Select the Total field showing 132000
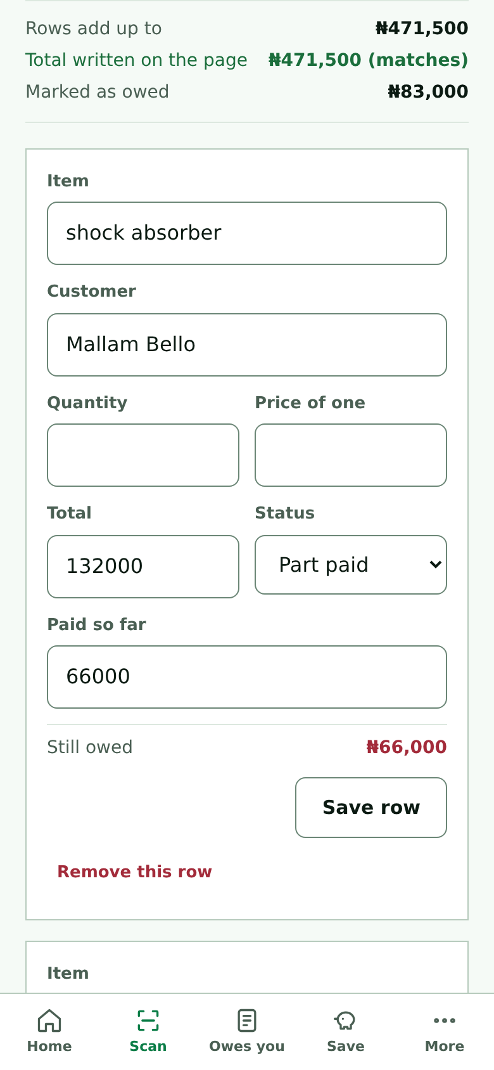Viewport: 494px width, 1070px height. coord(143,567)
